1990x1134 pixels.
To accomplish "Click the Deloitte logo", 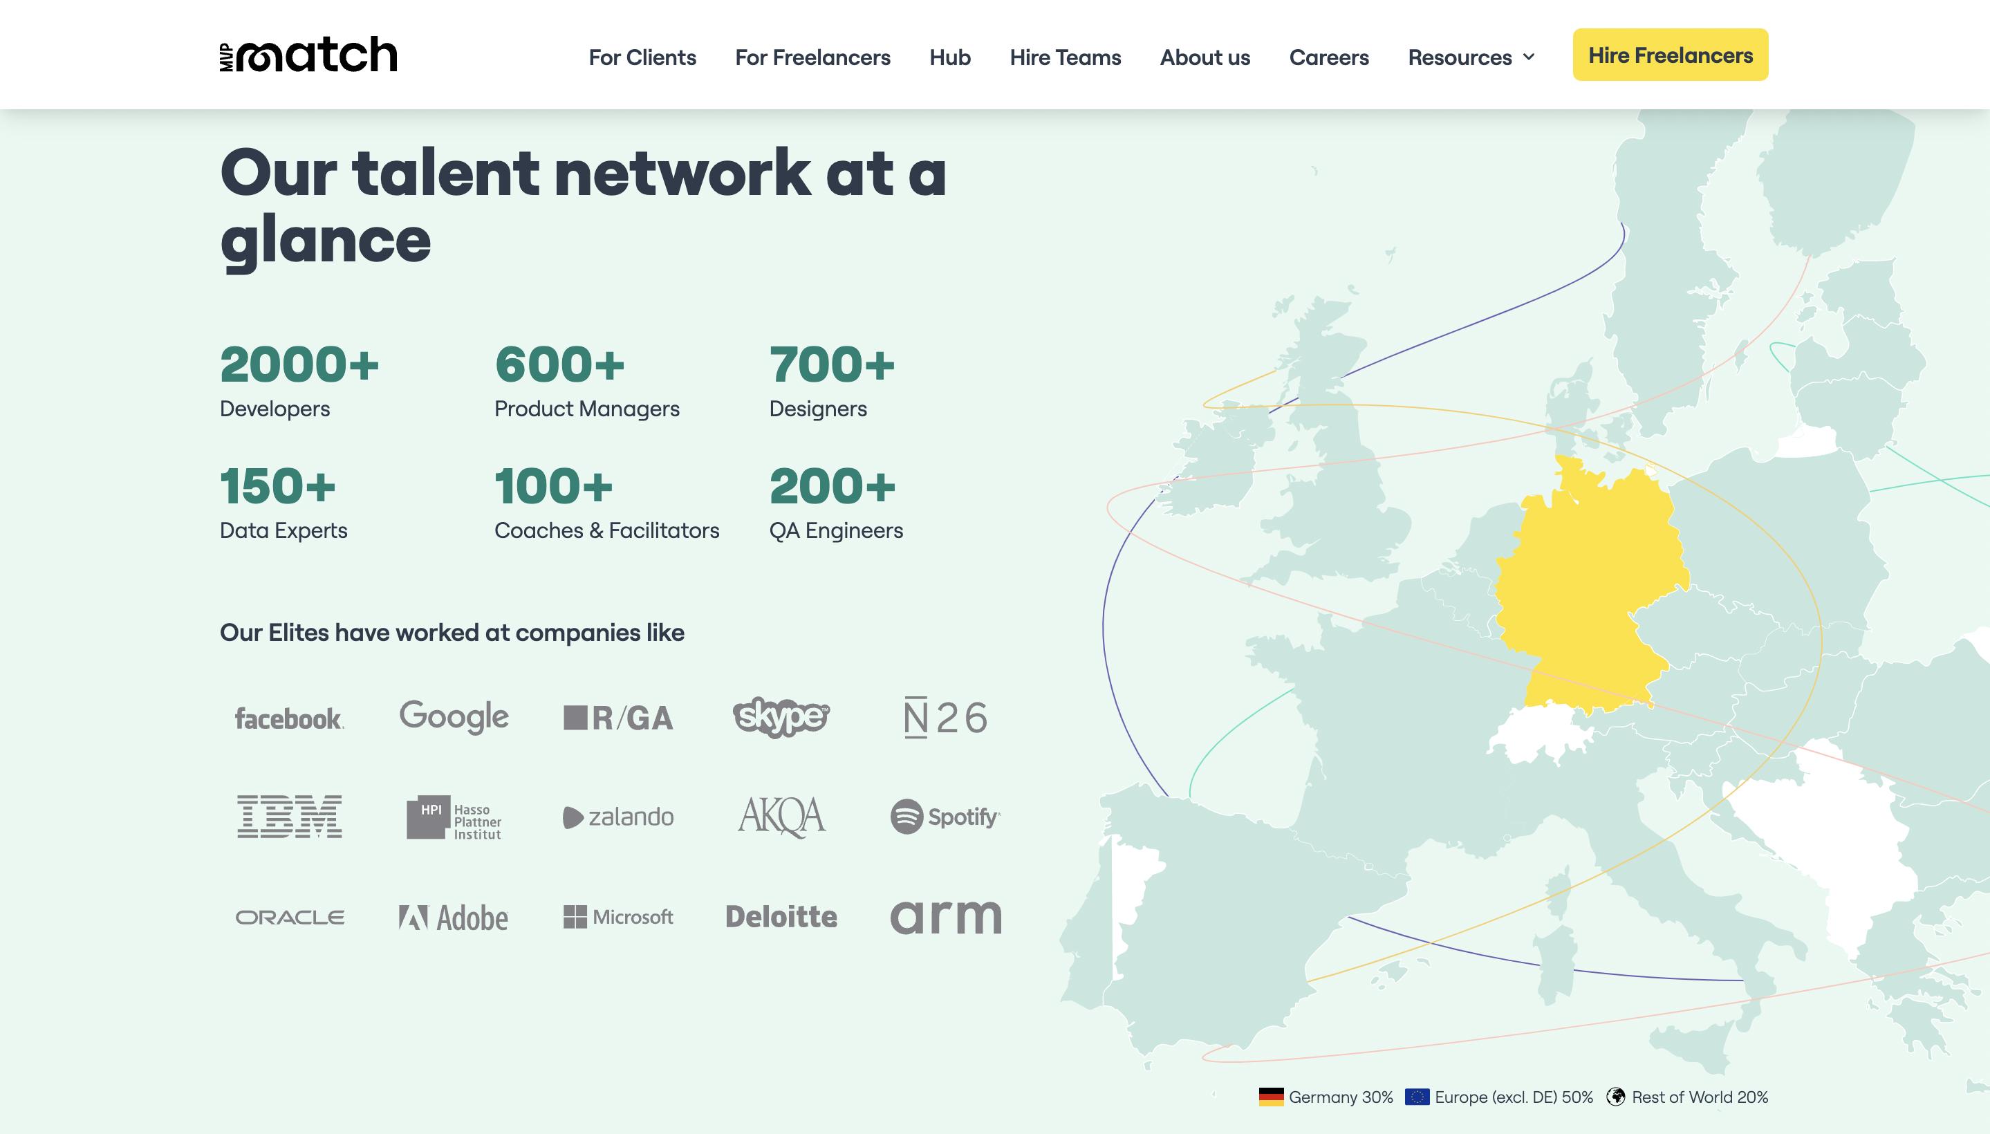I will coord(781,917).
